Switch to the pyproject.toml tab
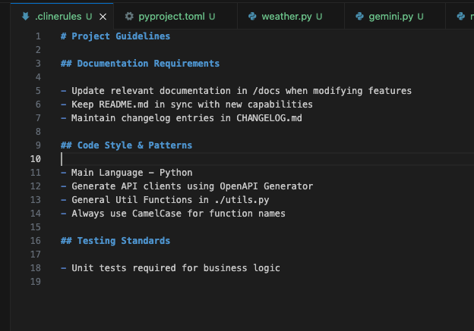The height and width of the screenshot is (331, 474). (171, 16)
